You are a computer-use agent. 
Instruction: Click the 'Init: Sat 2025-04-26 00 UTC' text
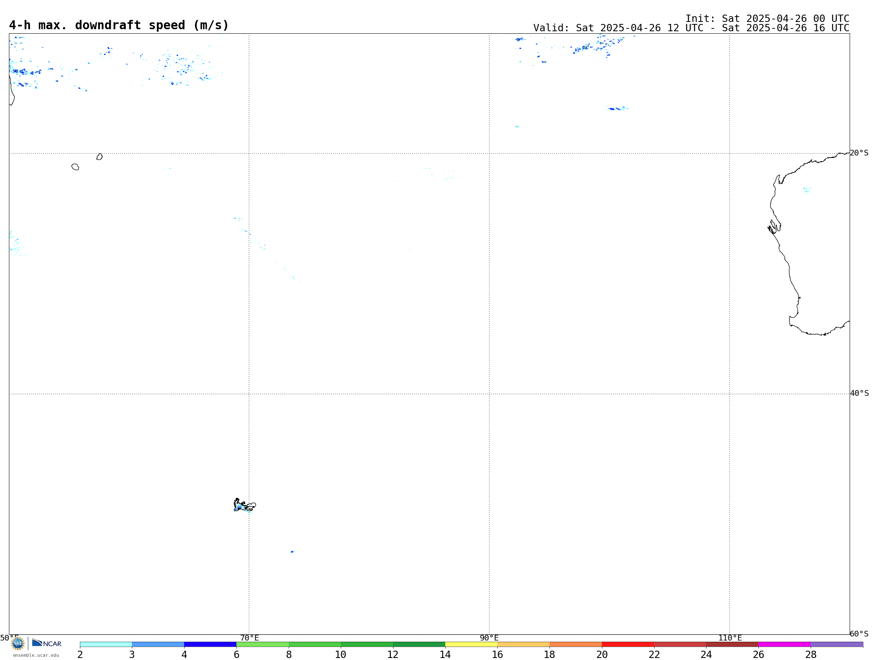tap(767, 19)
